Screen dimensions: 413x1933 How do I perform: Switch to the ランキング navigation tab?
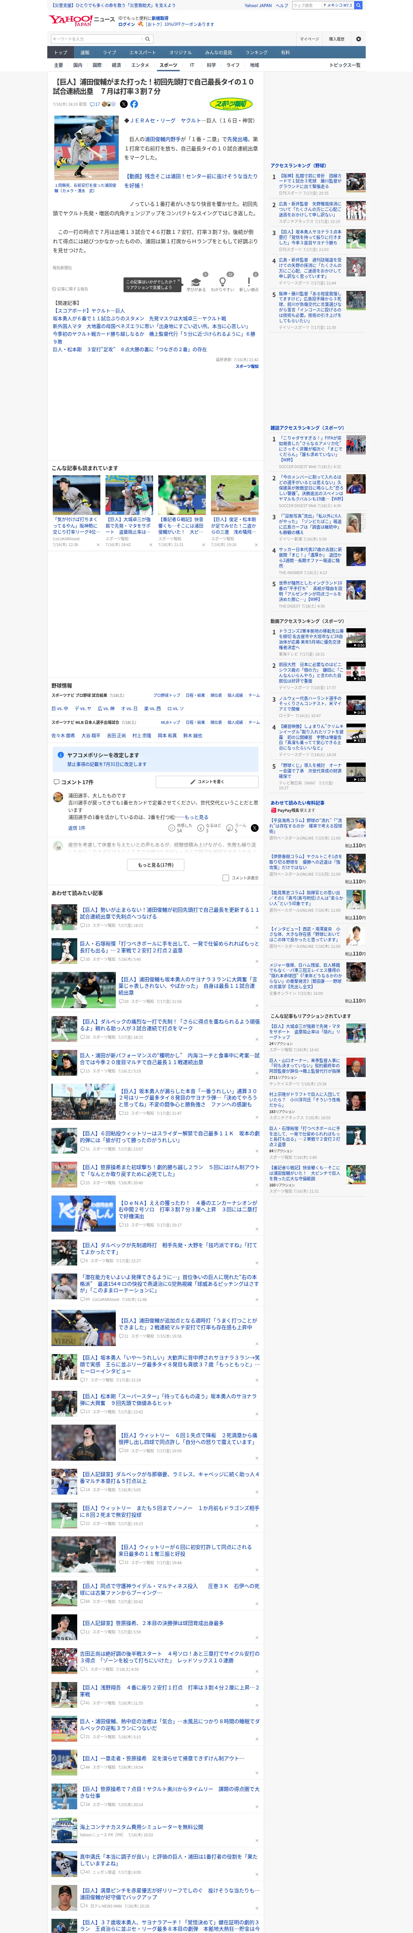[x=256, y=53]
